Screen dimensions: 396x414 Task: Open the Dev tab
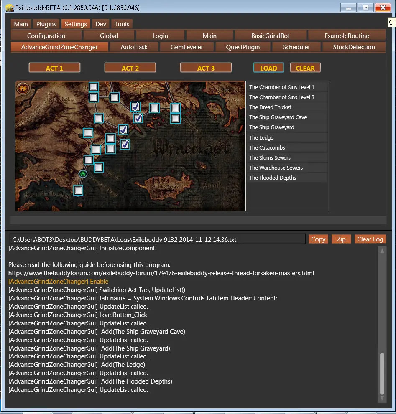click(100, 24)
